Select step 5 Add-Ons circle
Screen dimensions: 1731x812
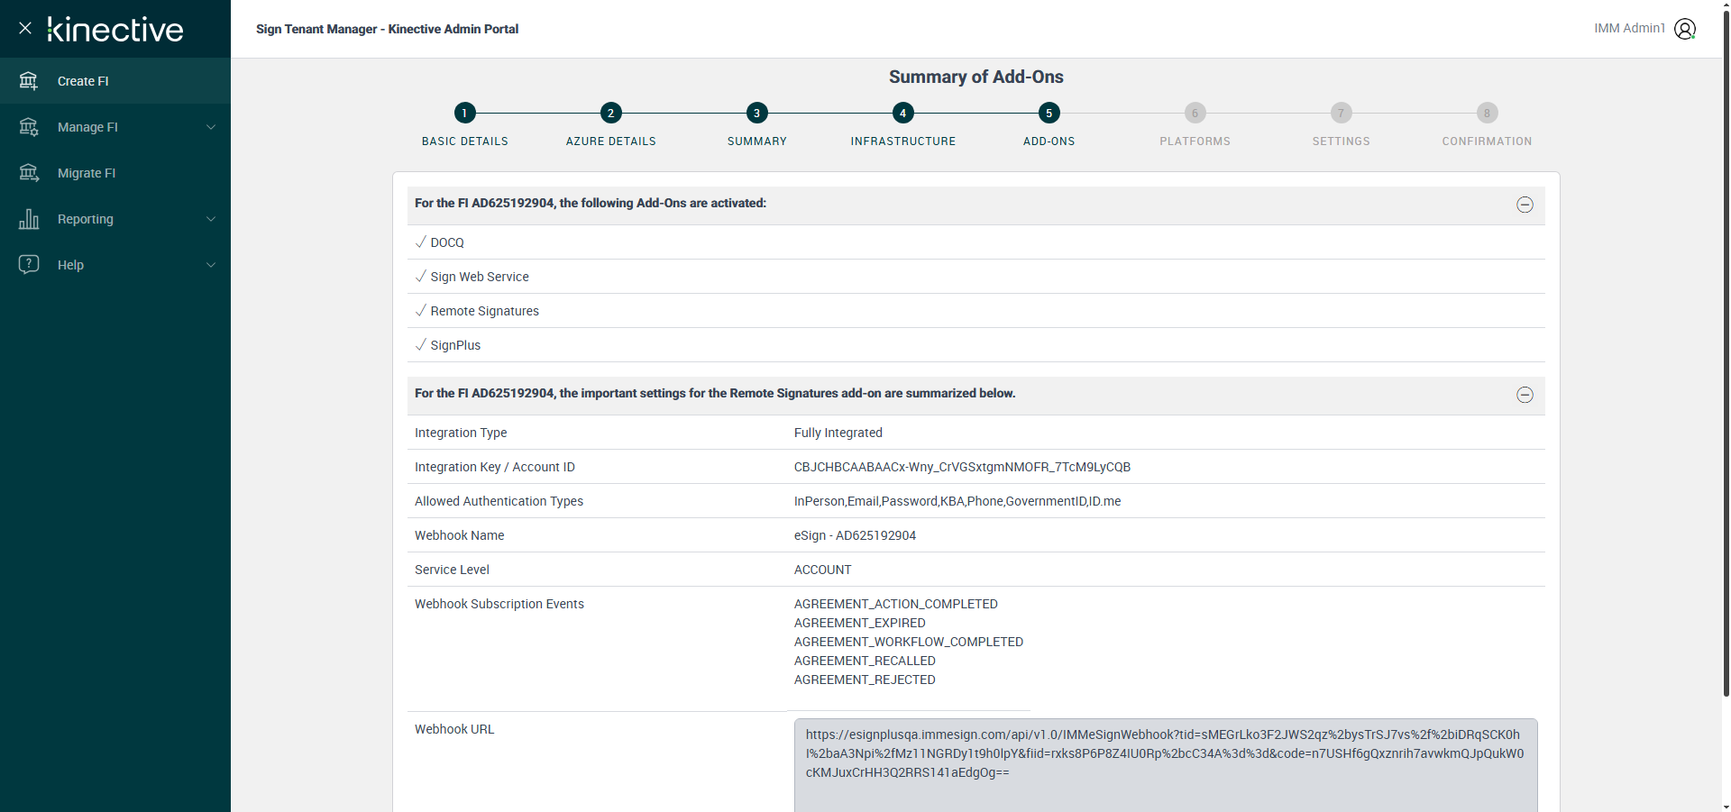tap(1049, 113)
